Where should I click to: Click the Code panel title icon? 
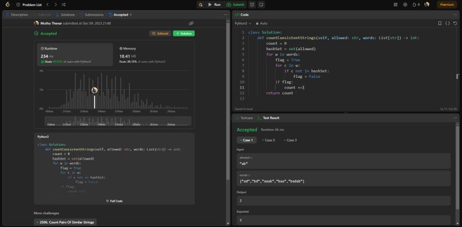click(237, 15)
